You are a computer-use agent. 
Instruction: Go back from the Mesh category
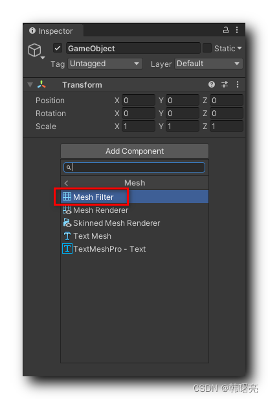(x=67, y=183)
